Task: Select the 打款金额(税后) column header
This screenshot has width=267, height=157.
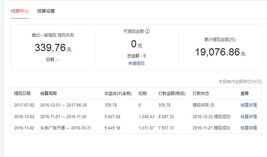Action: pyautogui.click(x=172, y=93)
